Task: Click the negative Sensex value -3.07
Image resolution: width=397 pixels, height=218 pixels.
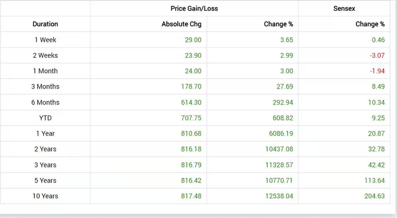Action: tap(377, 55)
